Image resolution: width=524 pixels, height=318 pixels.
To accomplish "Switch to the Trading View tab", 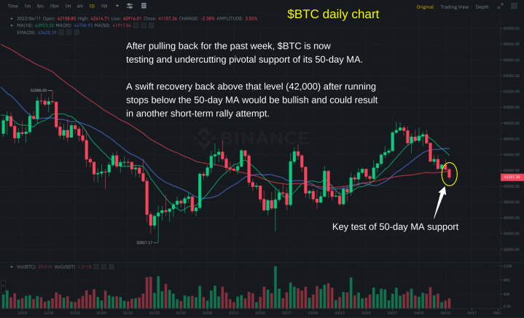I will [x=455, y=7].
